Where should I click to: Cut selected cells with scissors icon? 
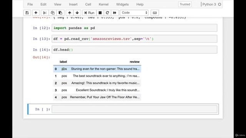pyautogui.click(x=45, y=13)
